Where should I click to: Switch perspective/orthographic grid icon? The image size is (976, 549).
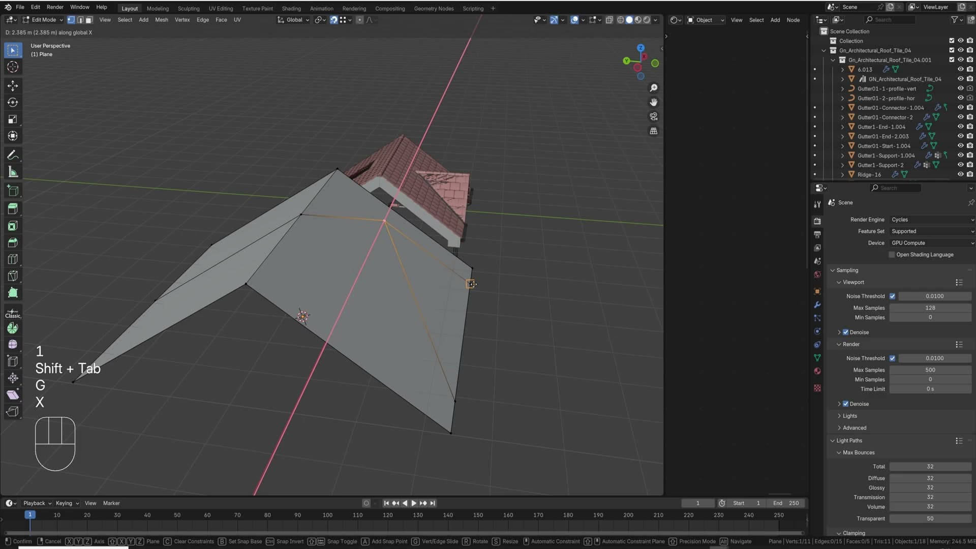point(654,131)
